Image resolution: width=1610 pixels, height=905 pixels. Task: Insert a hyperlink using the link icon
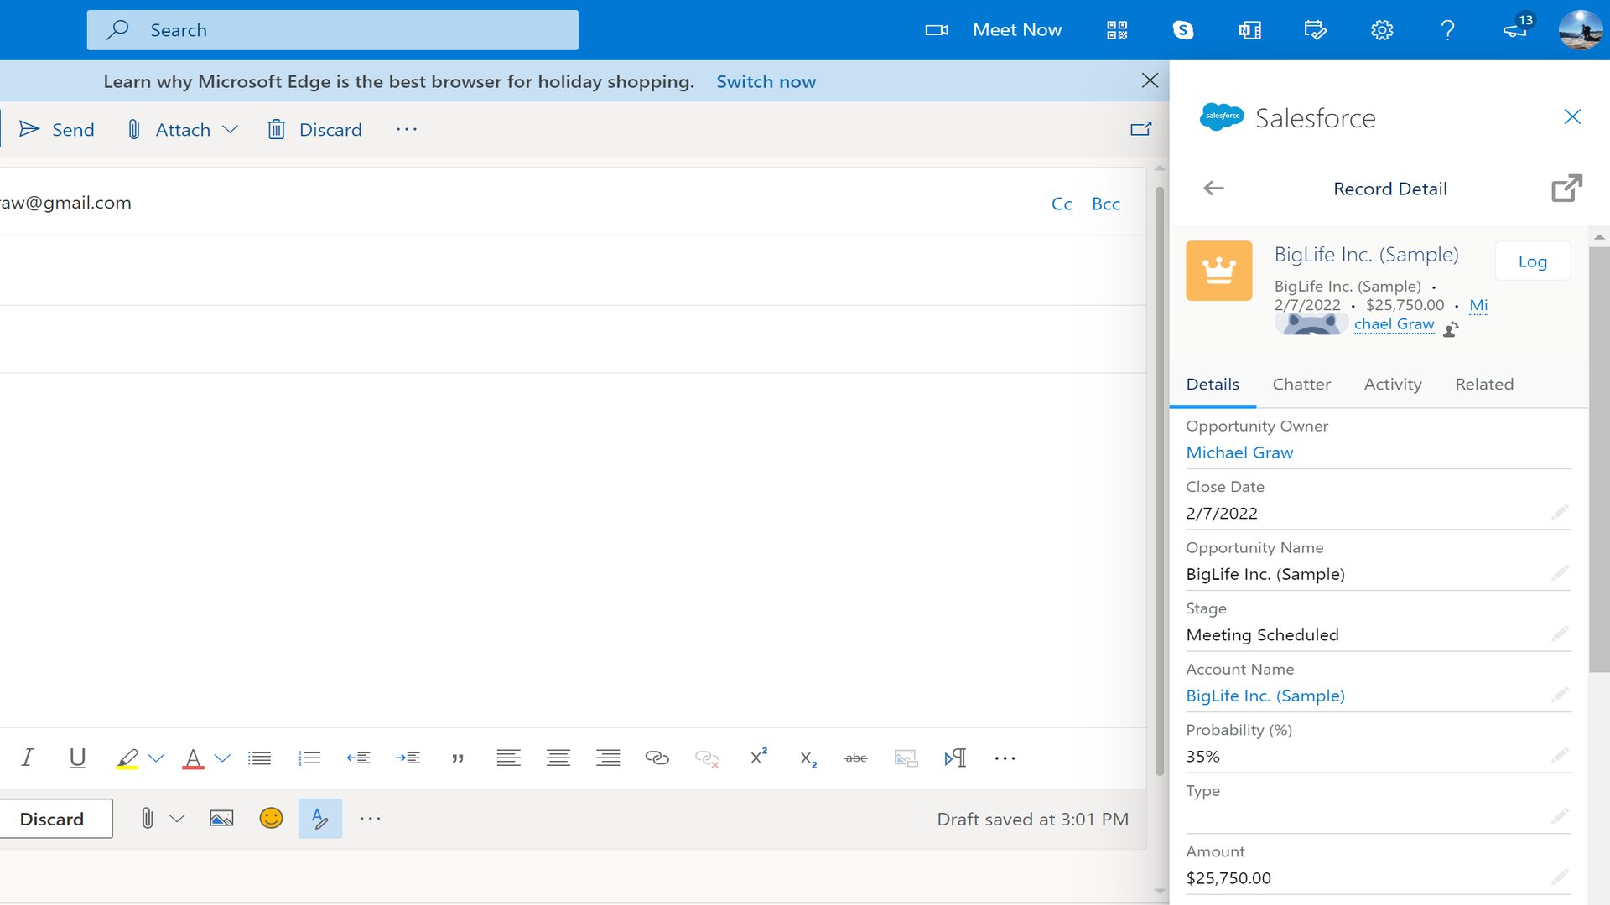point(657,758)
